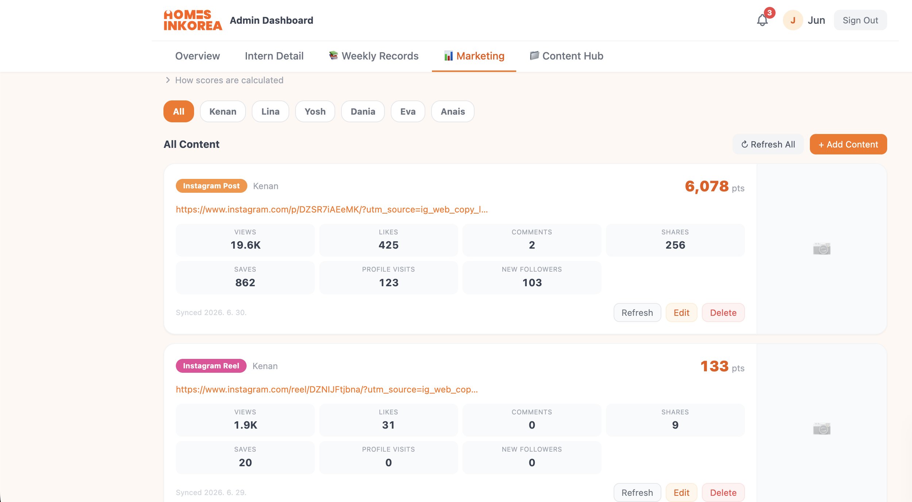Click Jun's user avatar circle
This screenshot has height=502, width=912.
coord(793,20)
